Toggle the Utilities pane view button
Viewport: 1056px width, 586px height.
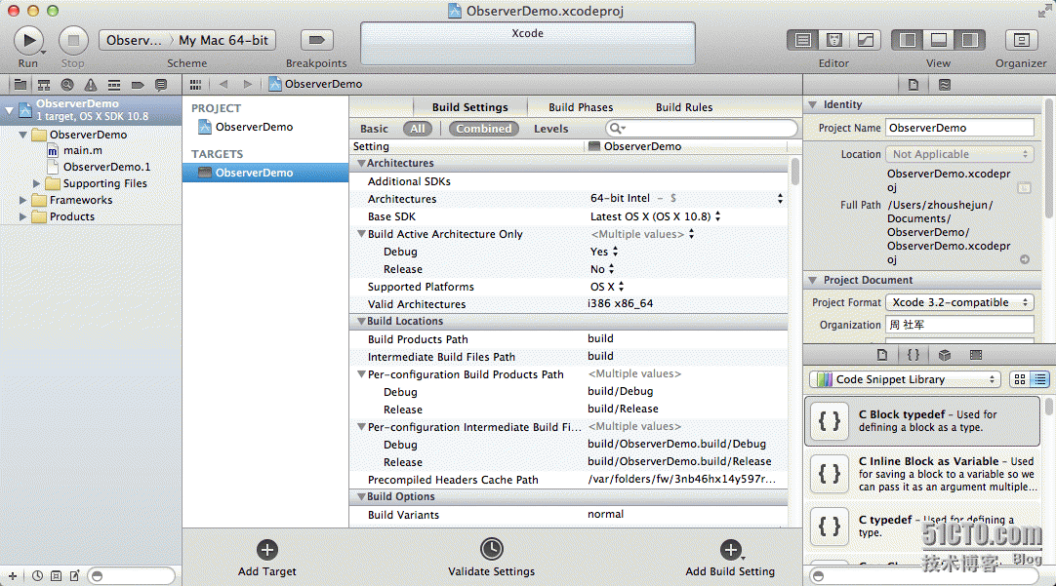tap(970, 40)
